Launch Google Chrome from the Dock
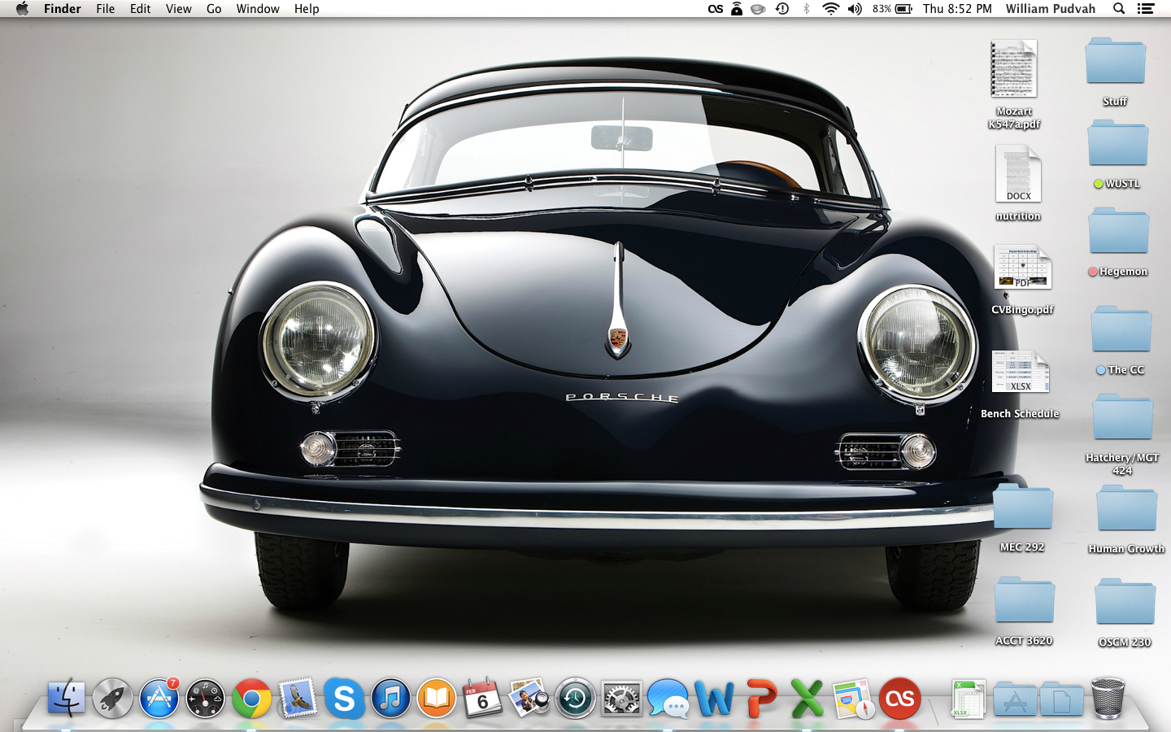 (x=252, y=699)
